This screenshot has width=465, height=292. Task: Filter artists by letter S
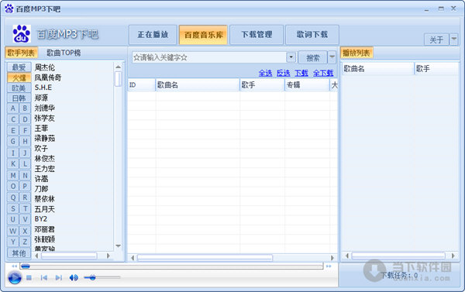coord(13,209)
